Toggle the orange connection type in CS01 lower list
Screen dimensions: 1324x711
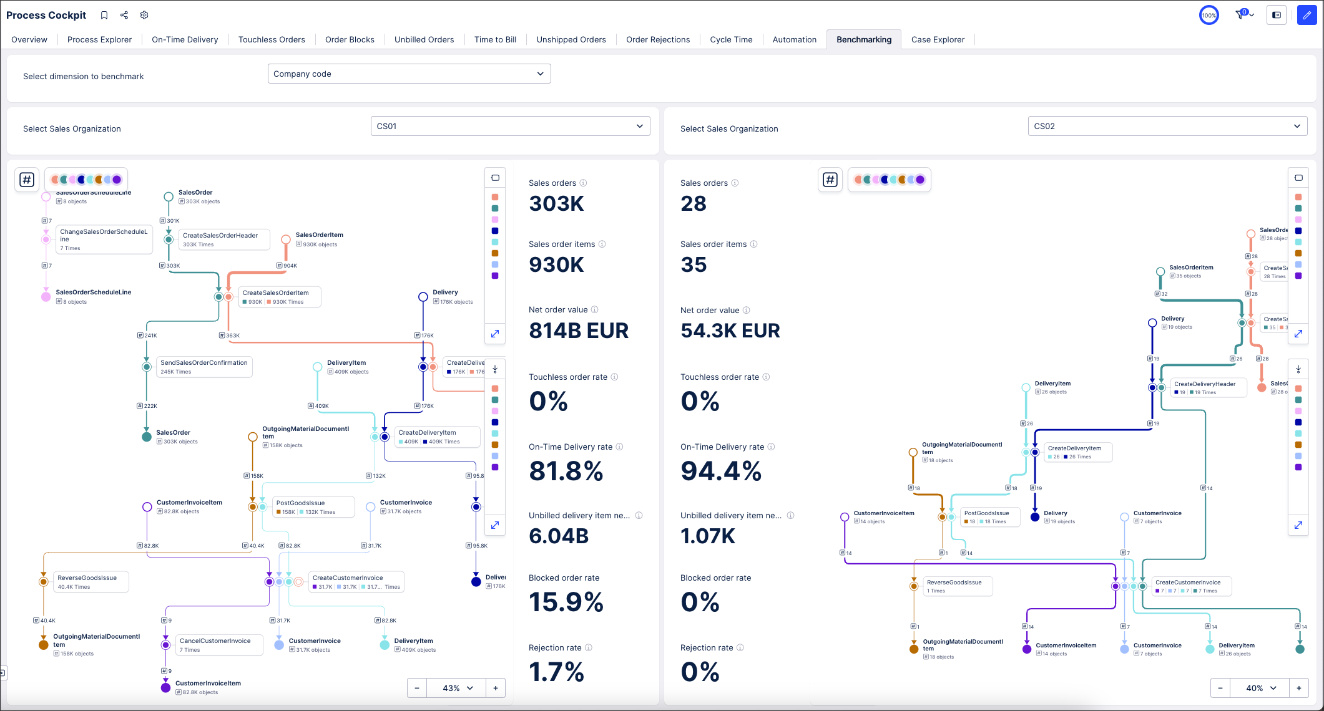[495, 445]
